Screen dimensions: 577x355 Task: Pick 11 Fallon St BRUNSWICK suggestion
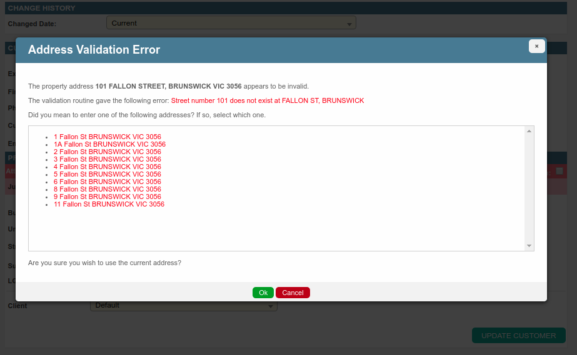tap(109, 204)
